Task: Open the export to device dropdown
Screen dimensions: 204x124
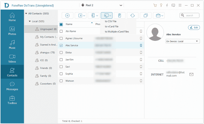Action: pyautogui.click(x=94, y=16)
